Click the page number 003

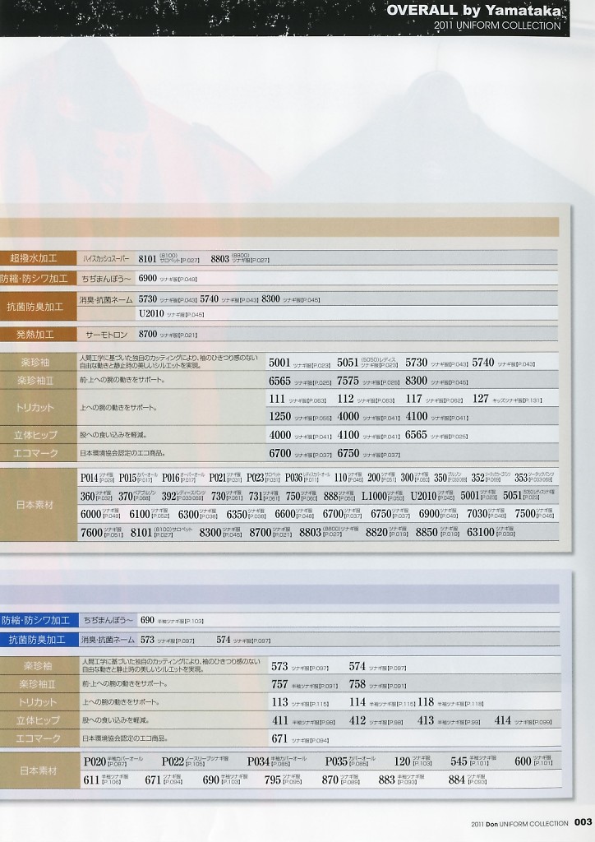[x=583, y=823]
